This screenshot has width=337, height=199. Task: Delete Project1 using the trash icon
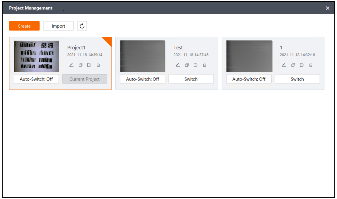coord(98,65)
